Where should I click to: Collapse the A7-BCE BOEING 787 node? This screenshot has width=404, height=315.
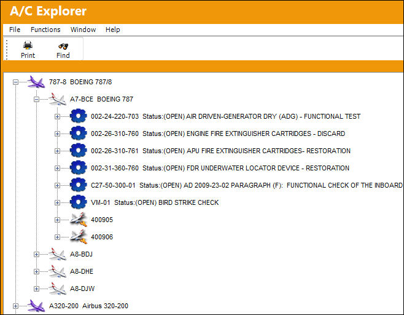pyautogui.click(x=37, y=99)
